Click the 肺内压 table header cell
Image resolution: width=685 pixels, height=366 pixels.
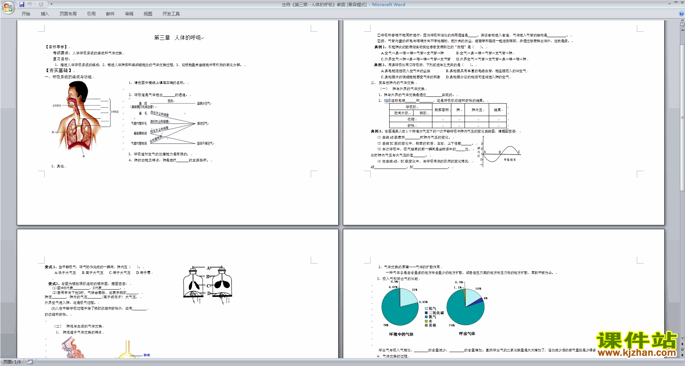(477, 110)
